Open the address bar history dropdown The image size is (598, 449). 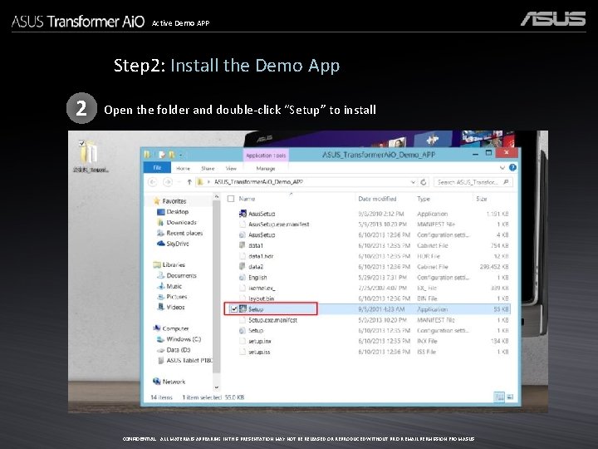[413, 182]
